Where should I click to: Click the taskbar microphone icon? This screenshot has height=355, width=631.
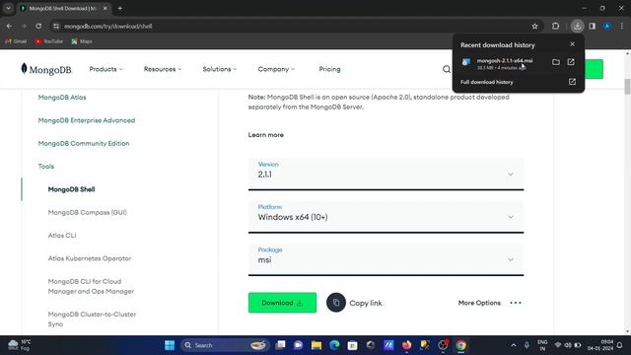pyautogui.click(x=526, y=345)
